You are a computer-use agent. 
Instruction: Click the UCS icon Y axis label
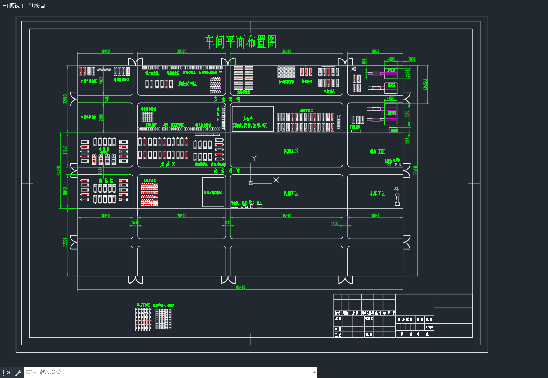[x=254, y=158]
